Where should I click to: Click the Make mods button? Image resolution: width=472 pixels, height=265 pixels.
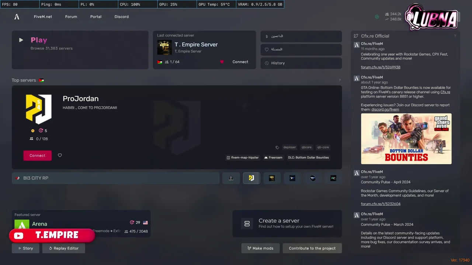click(260, 248)
